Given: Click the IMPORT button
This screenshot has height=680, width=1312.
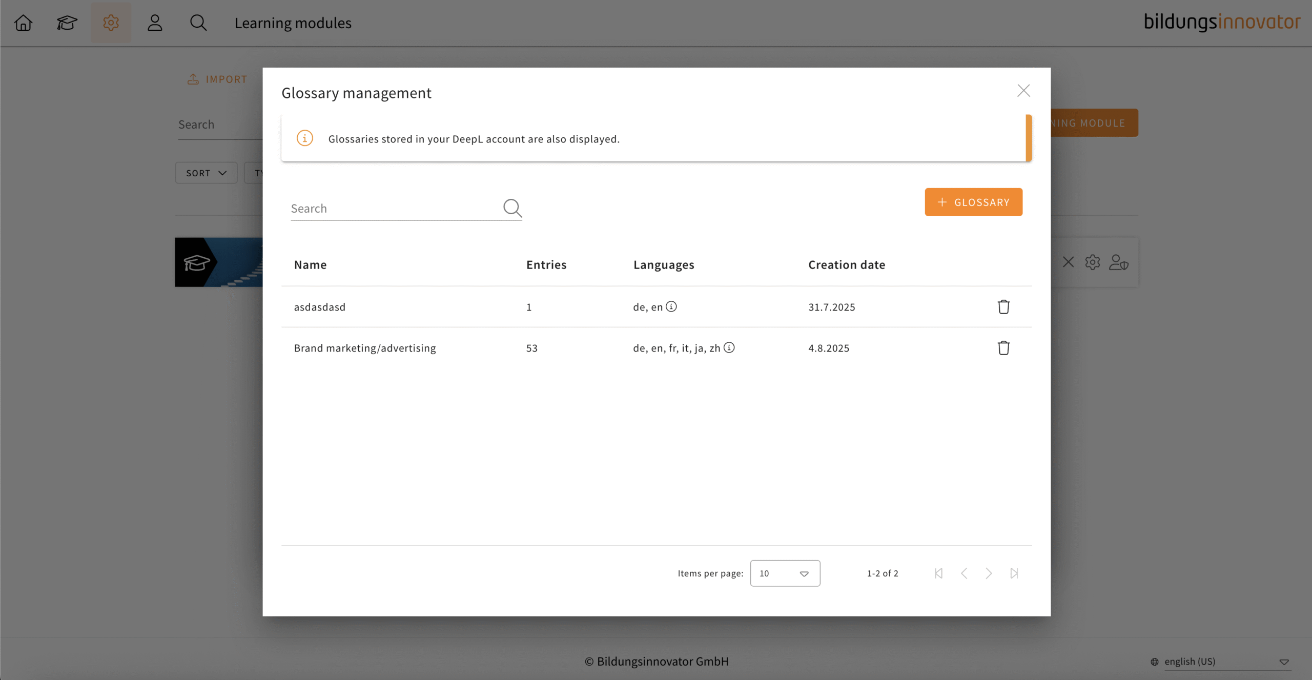Looking at the screenshot, I should click(x=217, y=79).
